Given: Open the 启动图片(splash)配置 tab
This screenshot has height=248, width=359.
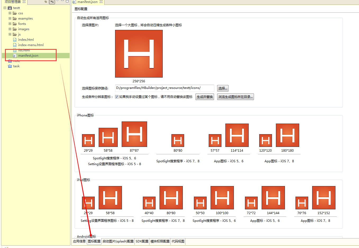Looking at the screenshot, I should [x=118, y=241].
